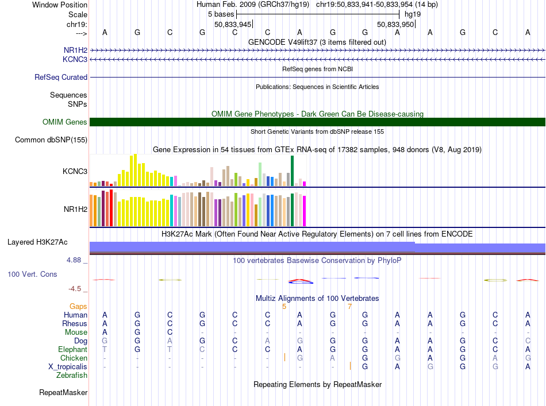Click the 50,833,950 position marker
This screenshot has width=546, height=406.
(x=395, y=24)
